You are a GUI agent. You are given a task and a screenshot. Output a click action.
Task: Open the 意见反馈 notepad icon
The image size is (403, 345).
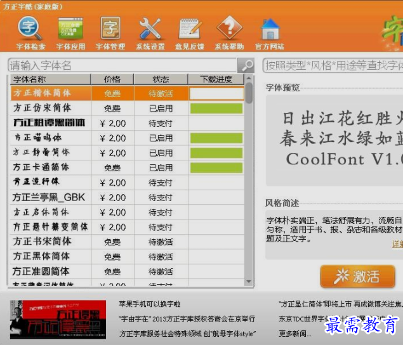pyautogui.click(x=190, y=33)
